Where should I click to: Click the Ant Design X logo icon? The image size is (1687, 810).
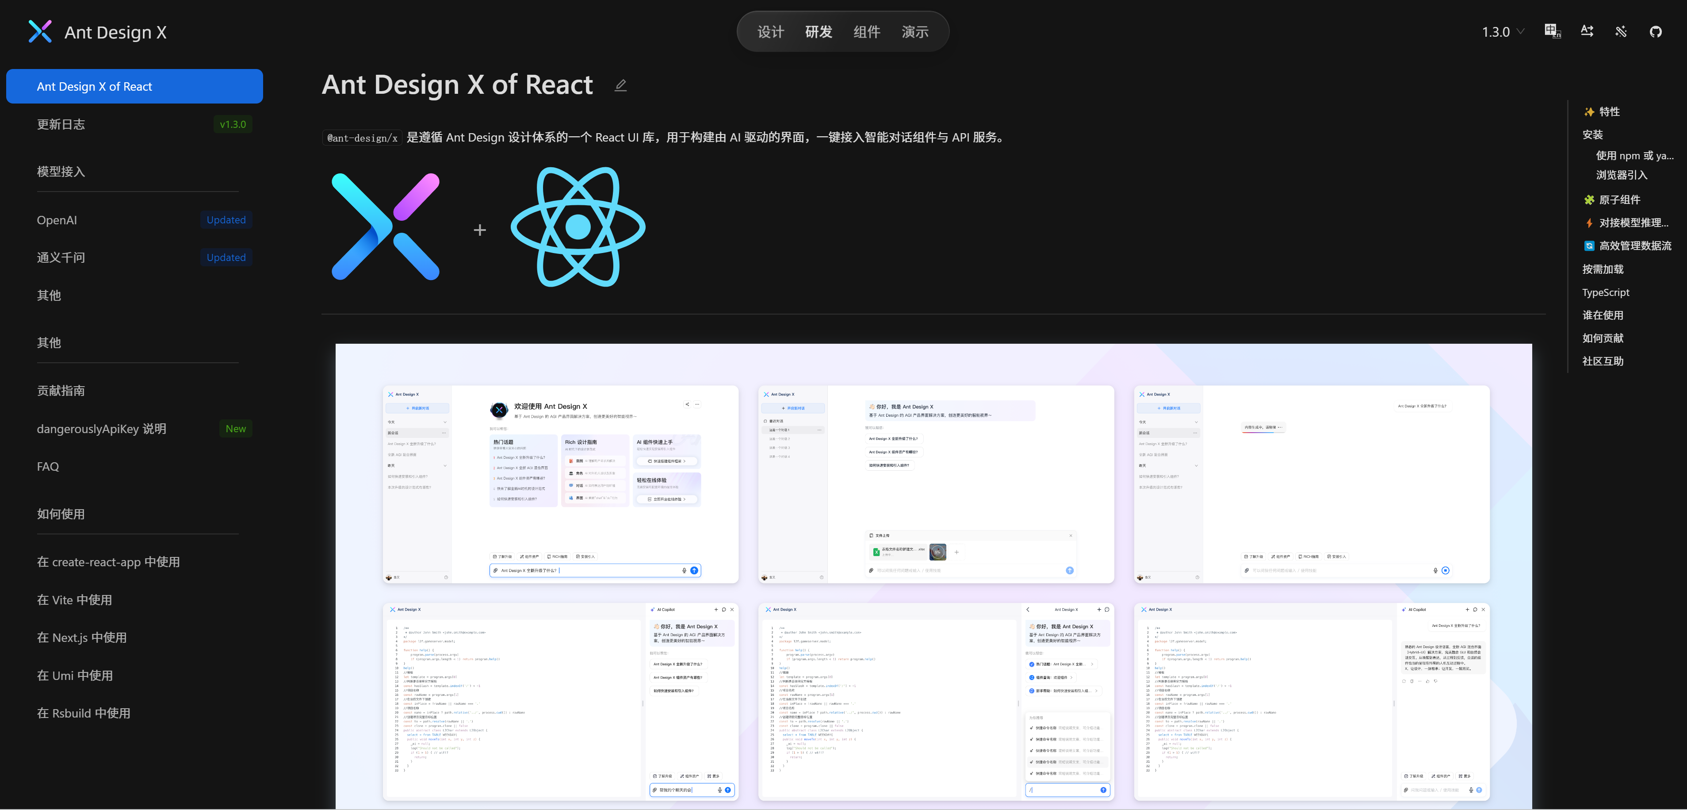[40, 31]
